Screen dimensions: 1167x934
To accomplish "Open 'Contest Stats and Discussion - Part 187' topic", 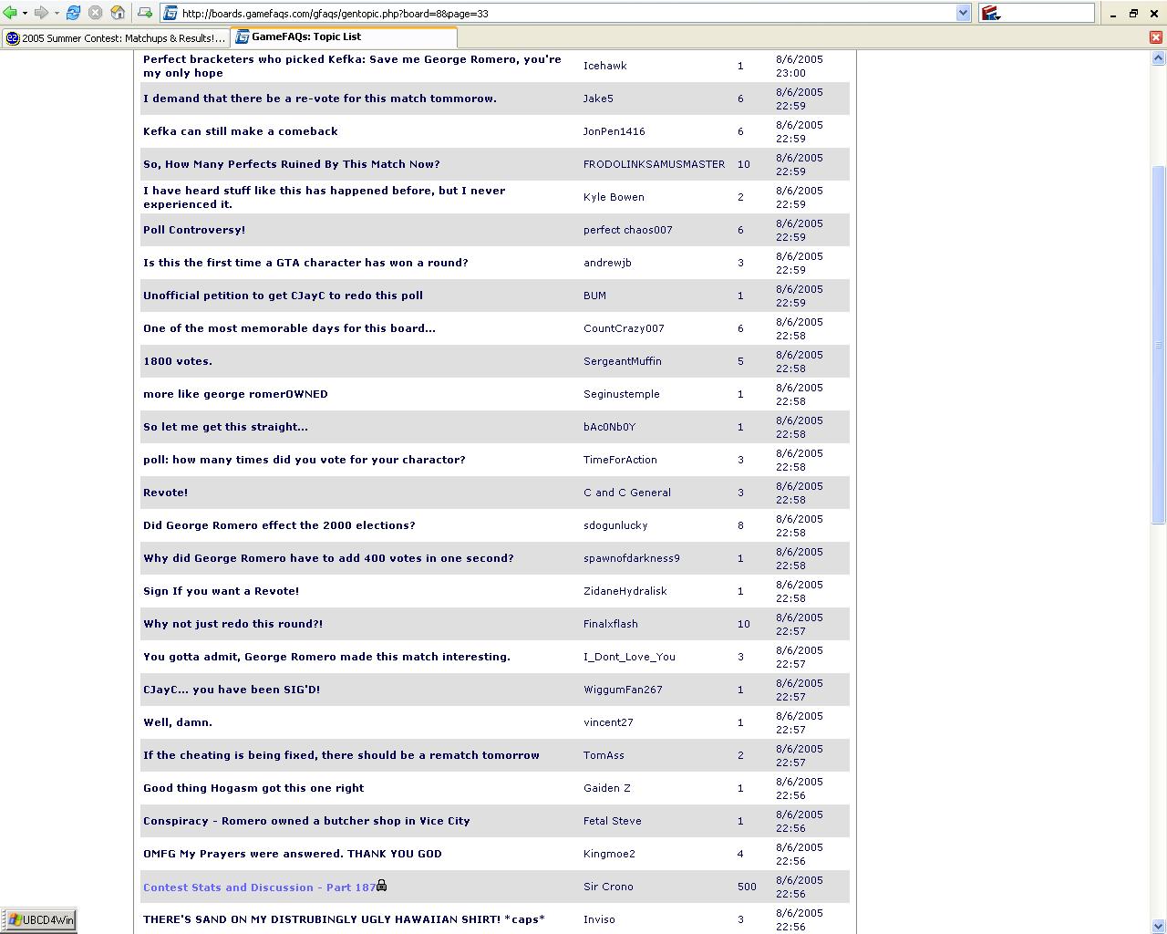I will click(260, 887).
